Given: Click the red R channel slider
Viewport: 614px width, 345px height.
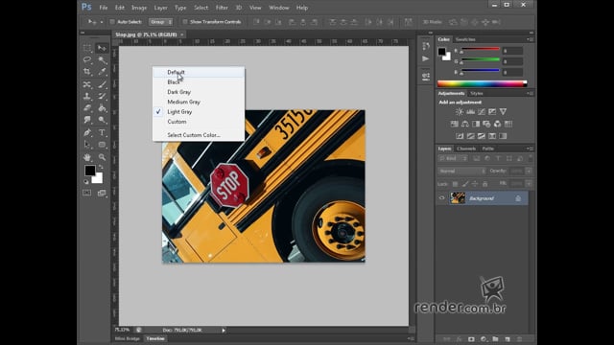Looking at the screenshot, I should tap(480, 49).
